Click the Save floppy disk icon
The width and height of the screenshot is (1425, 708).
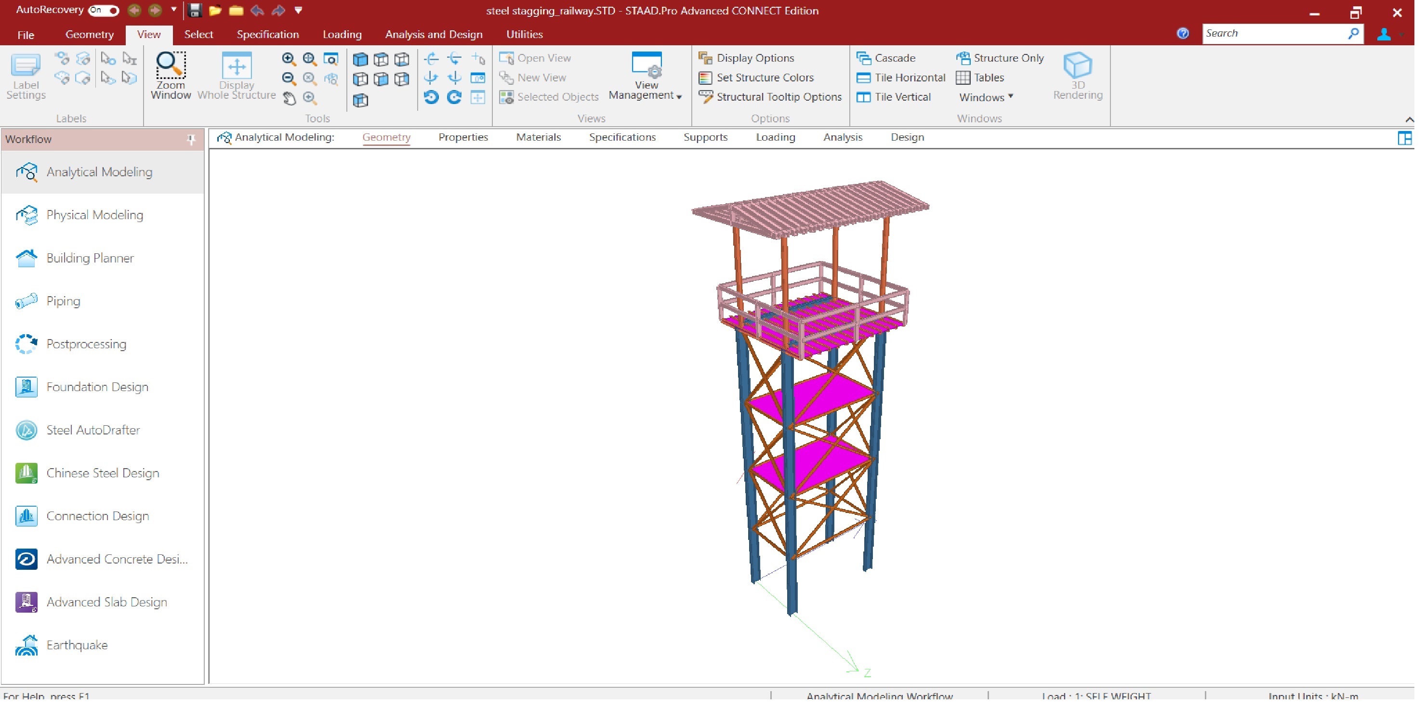[194, 10]
